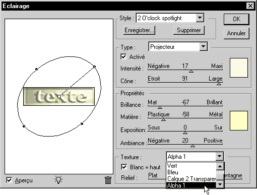This screenshot has height=195, width=257.
Task: Collapse the Texture Alpha 1 dropdown arrow
Action: (x=219, y=157)
